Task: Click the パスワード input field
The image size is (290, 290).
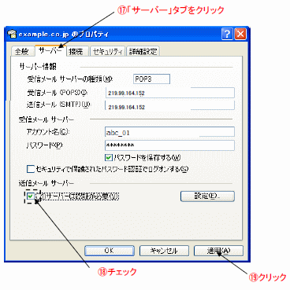Action: pyautogui.click(x=169, y=145)
